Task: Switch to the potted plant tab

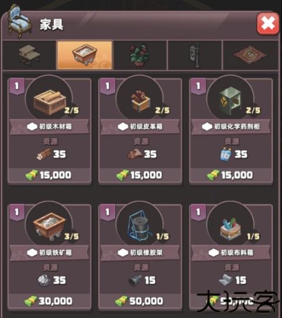Action: point(140,55)
